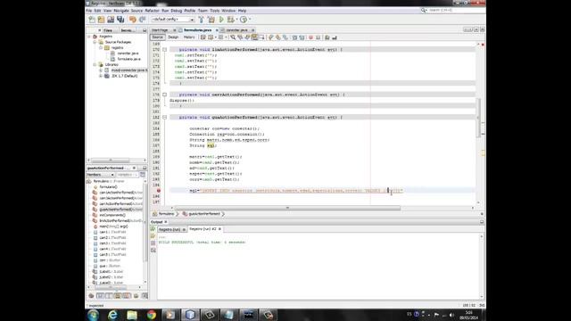
Task: Click the Profile Project toolbar icon
Action: pyautogui.click(x=244, y=20)
